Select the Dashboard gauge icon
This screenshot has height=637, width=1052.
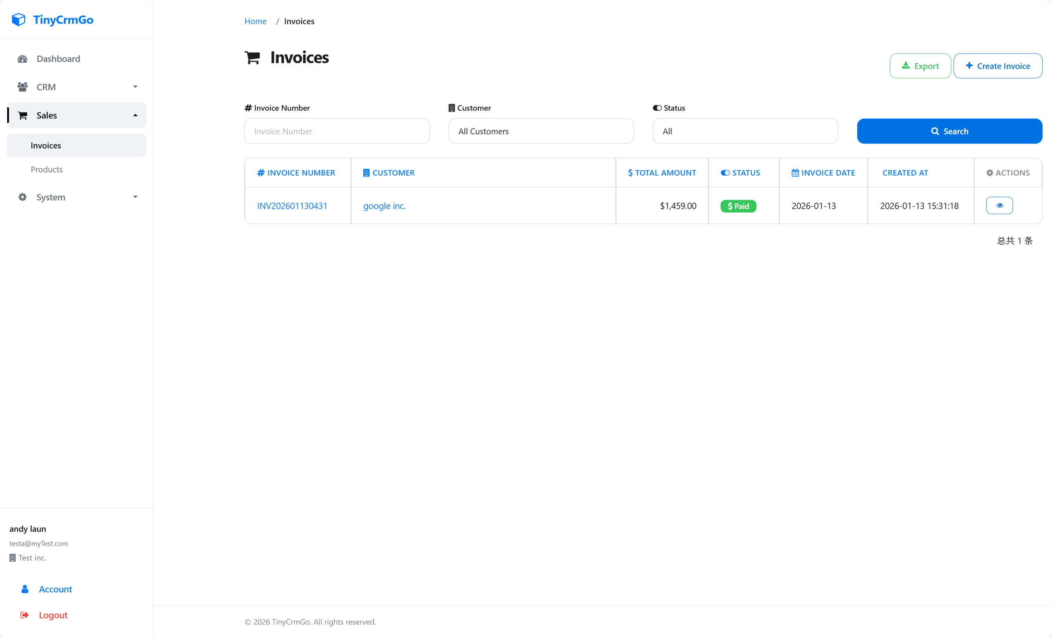point(22,59)
